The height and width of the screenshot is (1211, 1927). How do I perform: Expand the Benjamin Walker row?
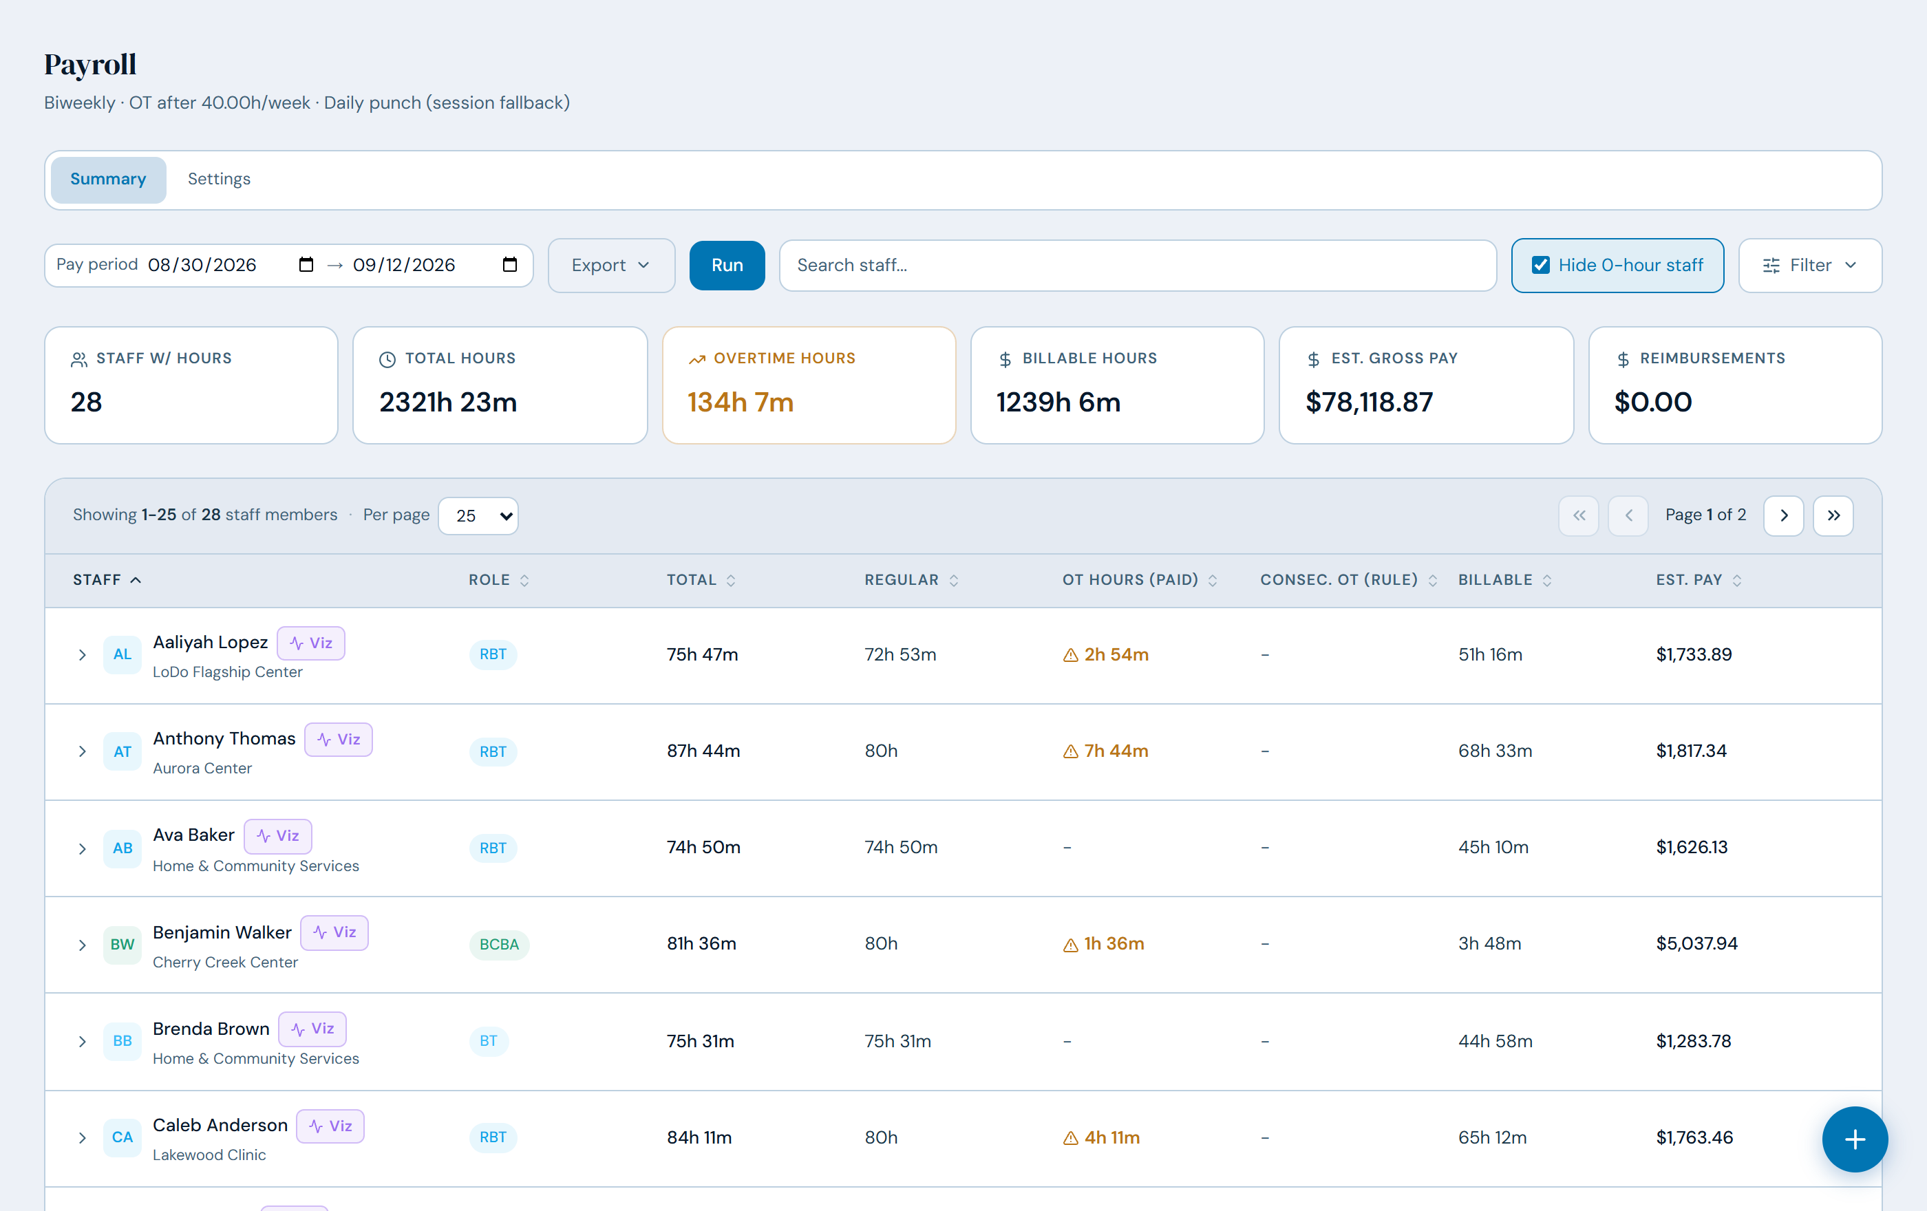pyautogui.click(x=82, y=945)
